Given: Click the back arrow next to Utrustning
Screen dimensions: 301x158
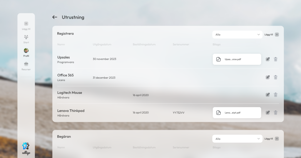Looking at the screenshot, I should click(x=55, y=17).
